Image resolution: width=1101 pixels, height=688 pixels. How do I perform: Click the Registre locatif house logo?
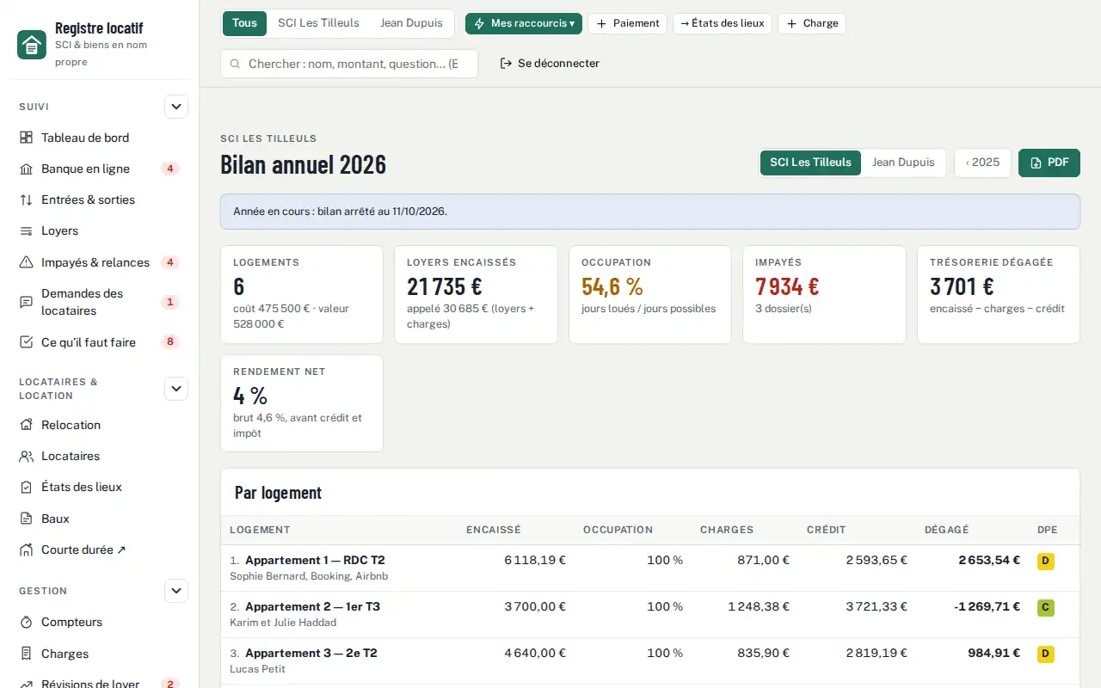click(32, 45)
